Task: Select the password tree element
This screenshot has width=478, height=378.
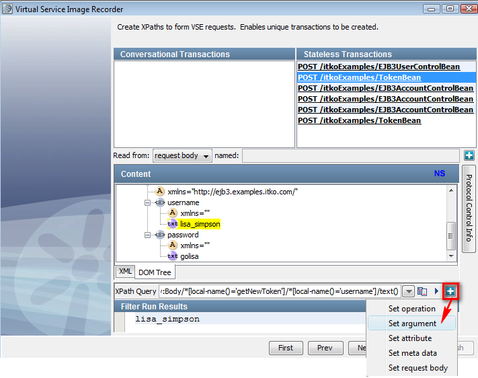Action: [x=183, y=235]
